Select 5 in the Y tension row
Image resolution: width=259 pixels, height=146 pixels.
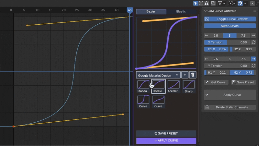pyautogui.click(x=230, y=59)
